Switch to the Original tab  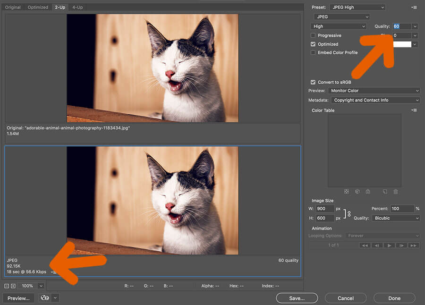pyautogui.click(x=13, y=7)
